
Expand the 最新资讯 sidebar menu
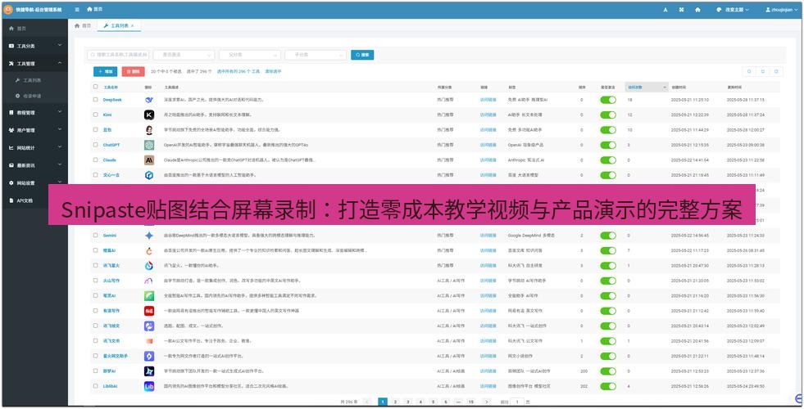point(34,165)
